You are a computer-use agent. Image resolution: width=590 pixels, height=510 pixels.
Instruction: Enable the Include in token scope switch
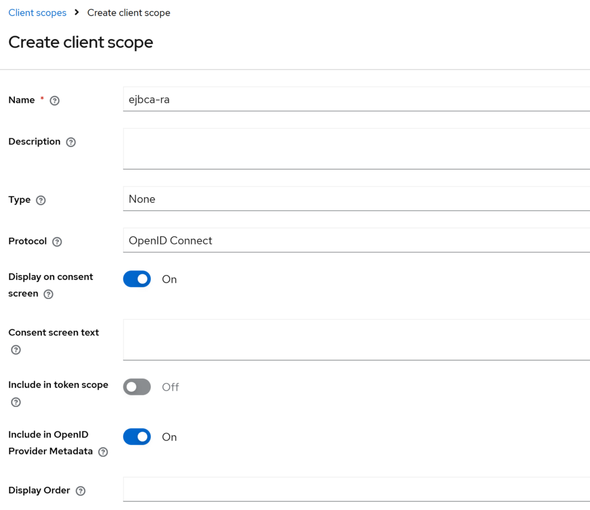pos(137,387)
